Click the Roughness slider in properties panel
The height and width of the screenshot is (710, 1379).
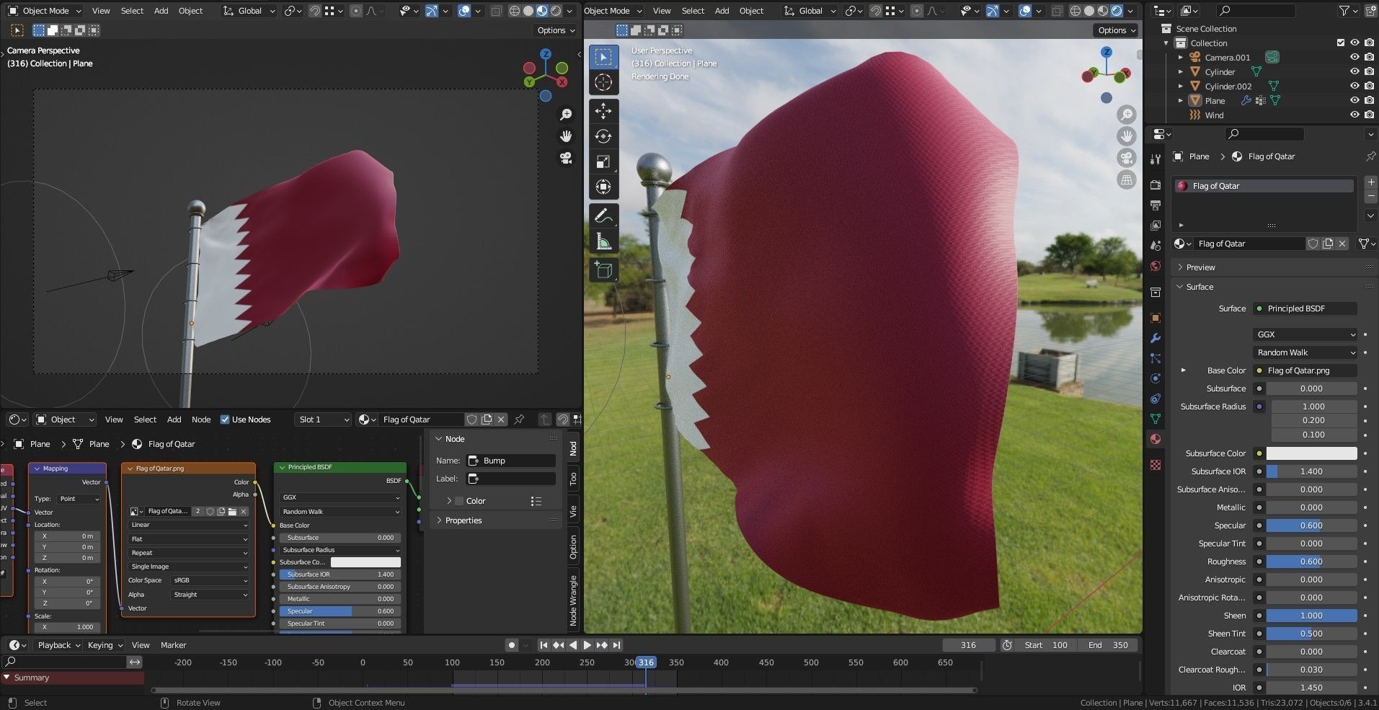[1311, 562]
